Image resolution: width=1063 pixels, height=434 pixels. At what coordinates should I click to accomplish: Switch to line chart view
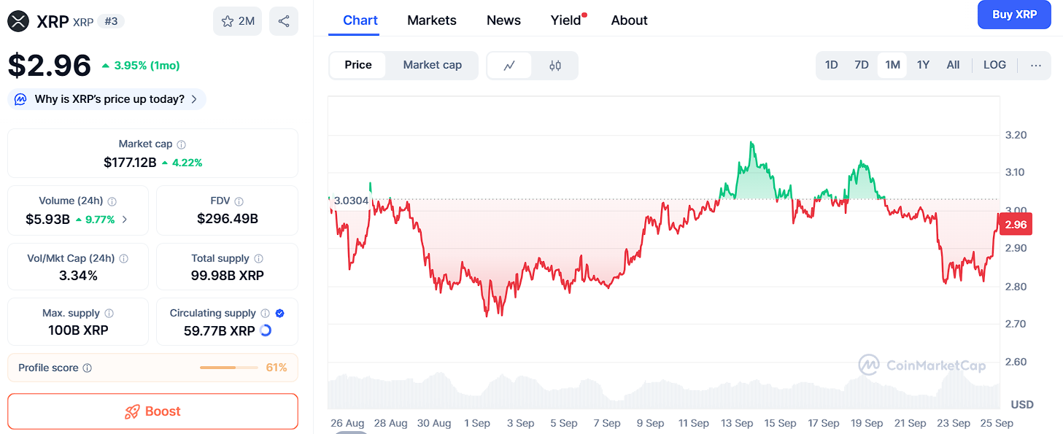509,66
